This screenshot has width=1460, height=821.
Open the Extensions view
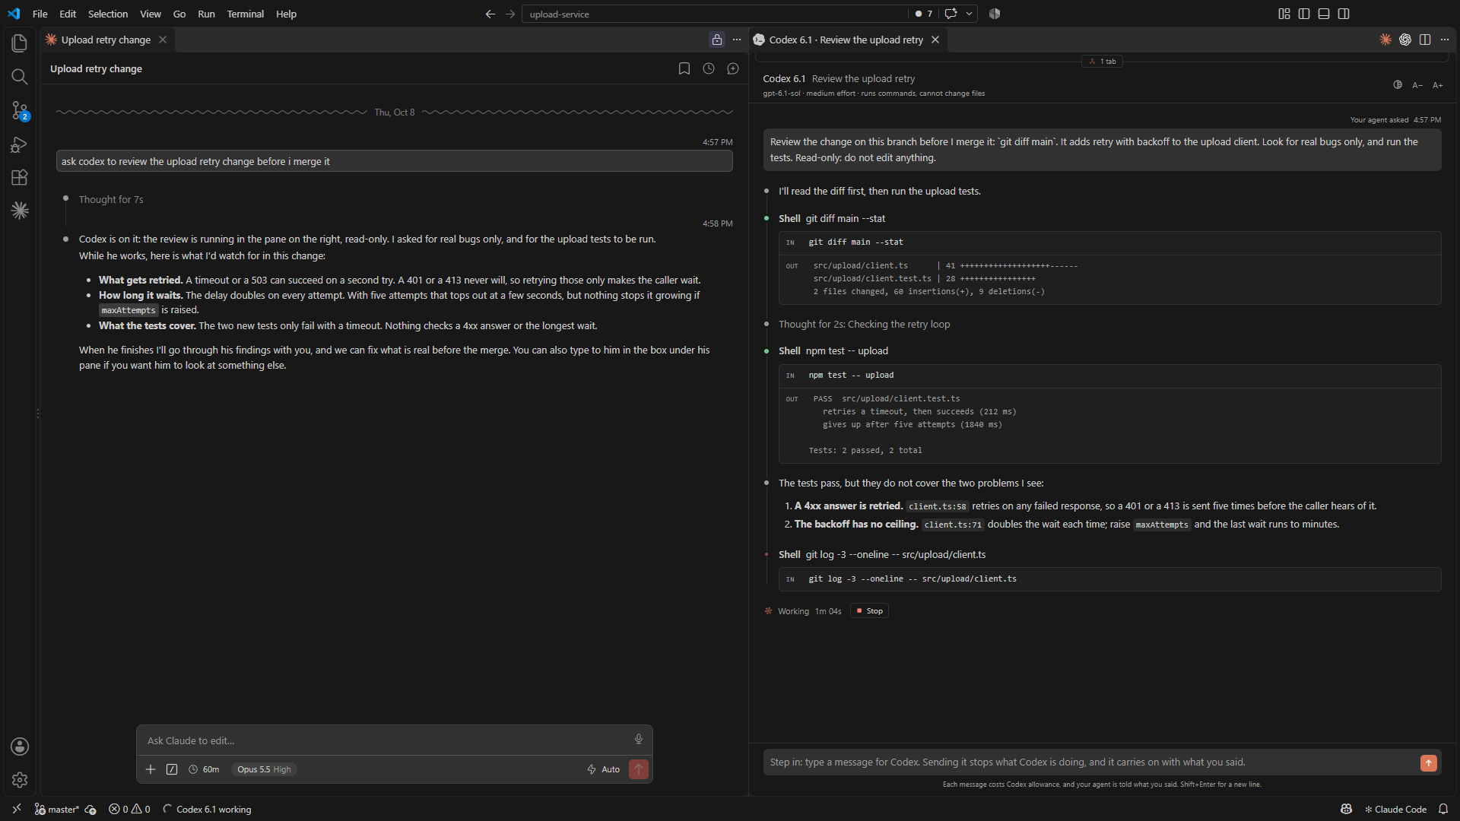(20, 177)
